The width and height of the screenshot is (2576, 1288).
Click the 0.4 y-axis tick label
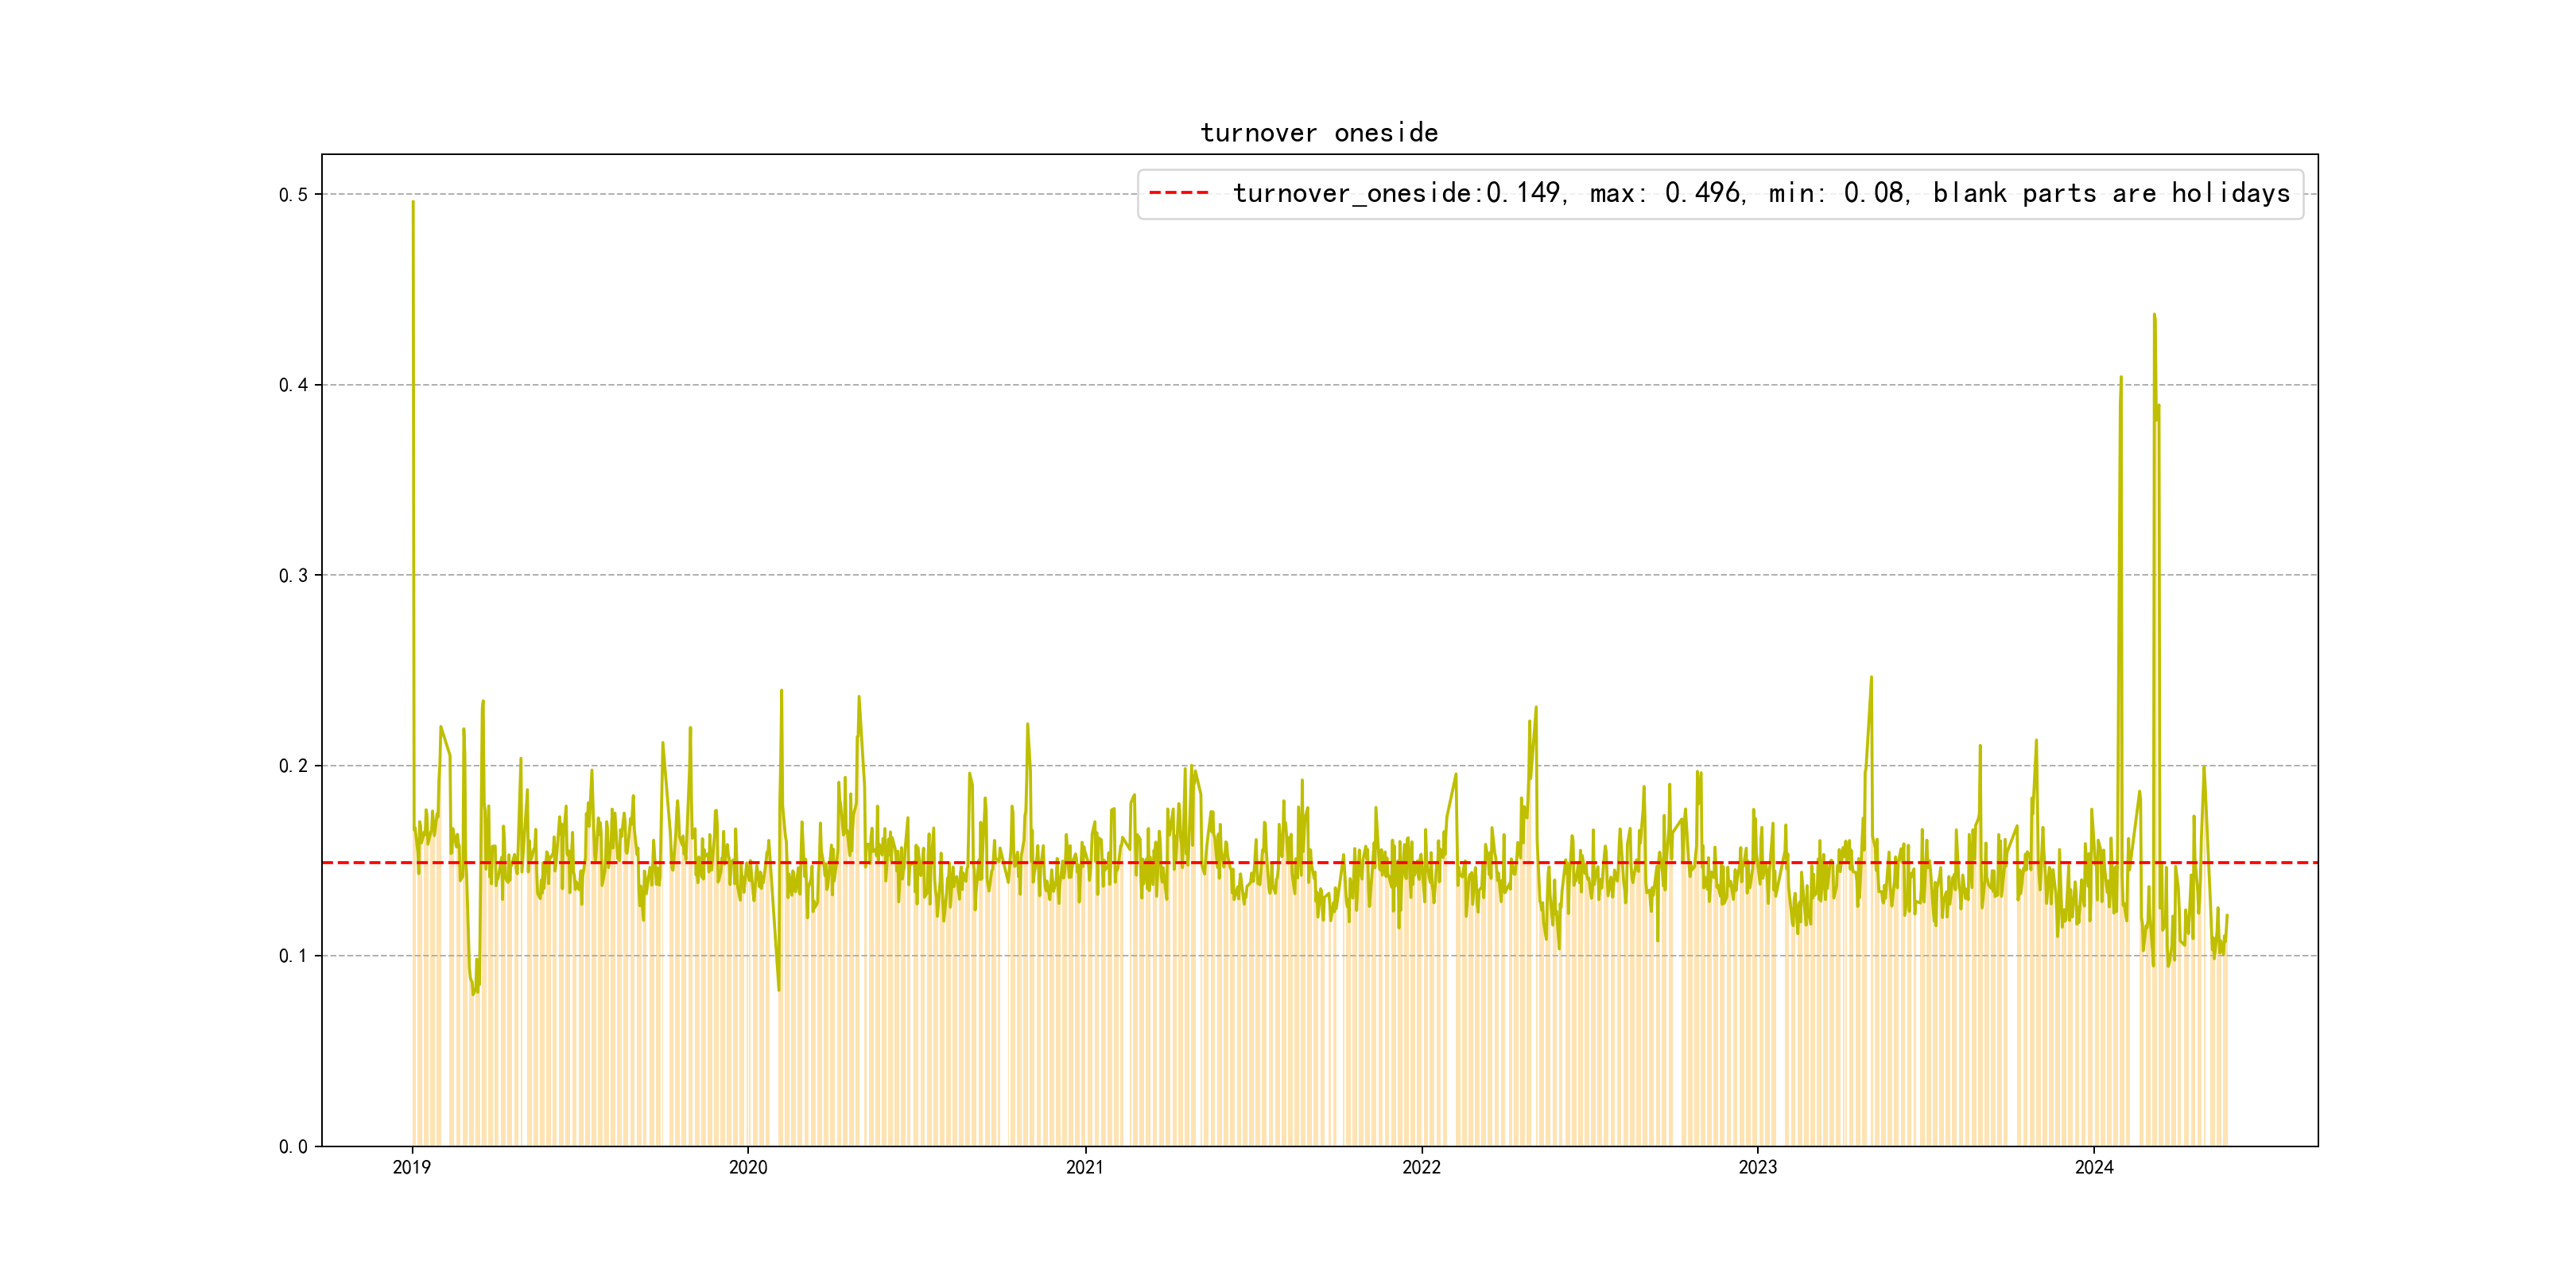293,385
